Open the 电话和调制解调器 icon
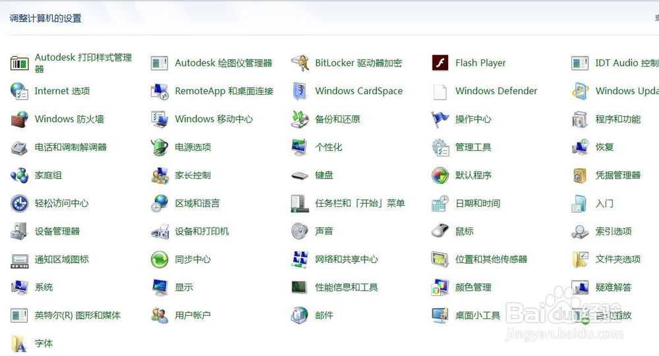This screenshot has height=356, width=659. coord(19,148)
